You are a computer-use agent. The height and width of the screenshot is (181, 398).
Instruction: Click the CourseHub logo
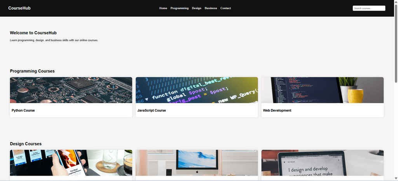pyautogui.click(x=19, y=8)
